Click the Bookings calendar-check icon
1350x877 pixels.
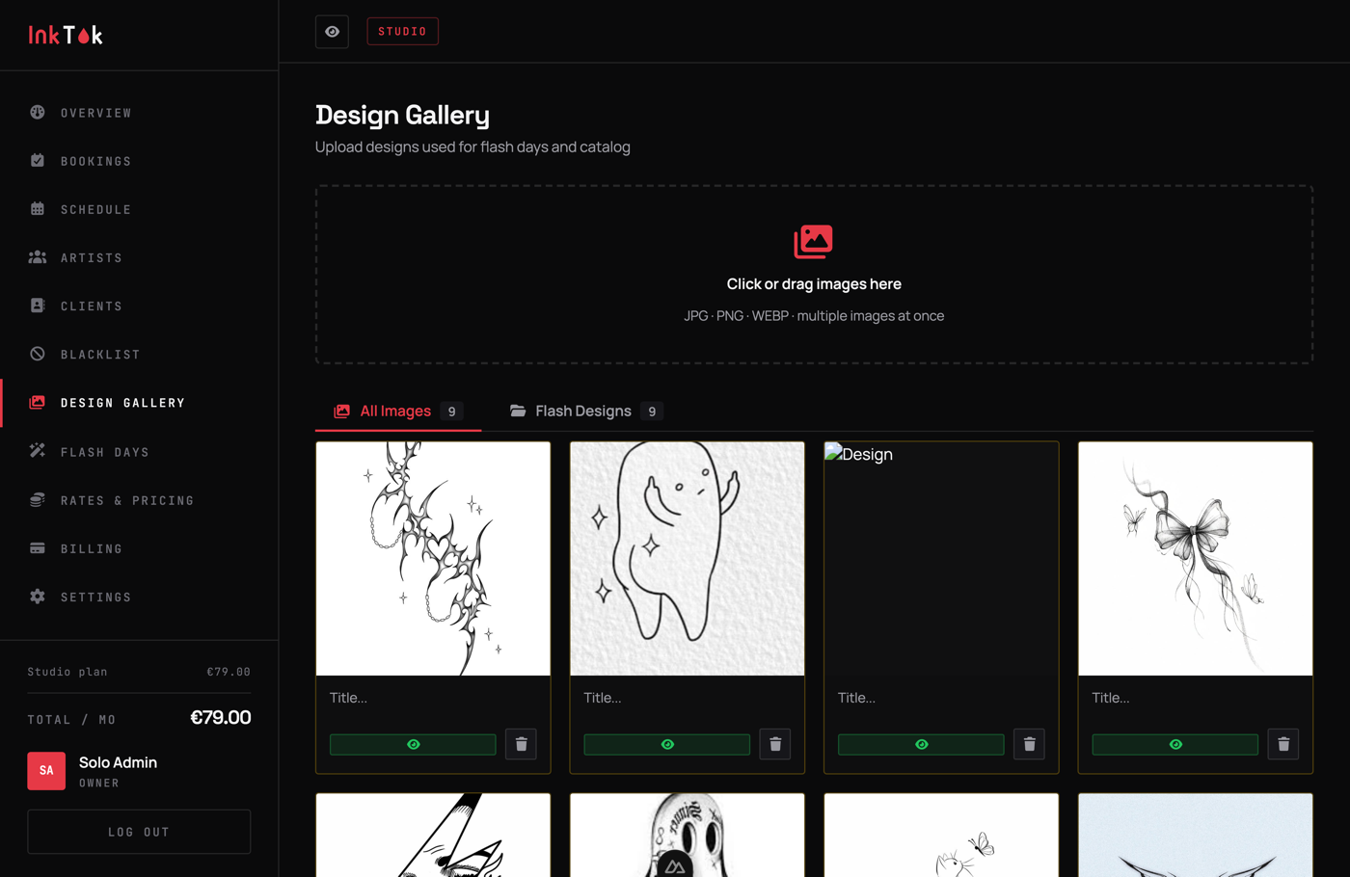38,160
